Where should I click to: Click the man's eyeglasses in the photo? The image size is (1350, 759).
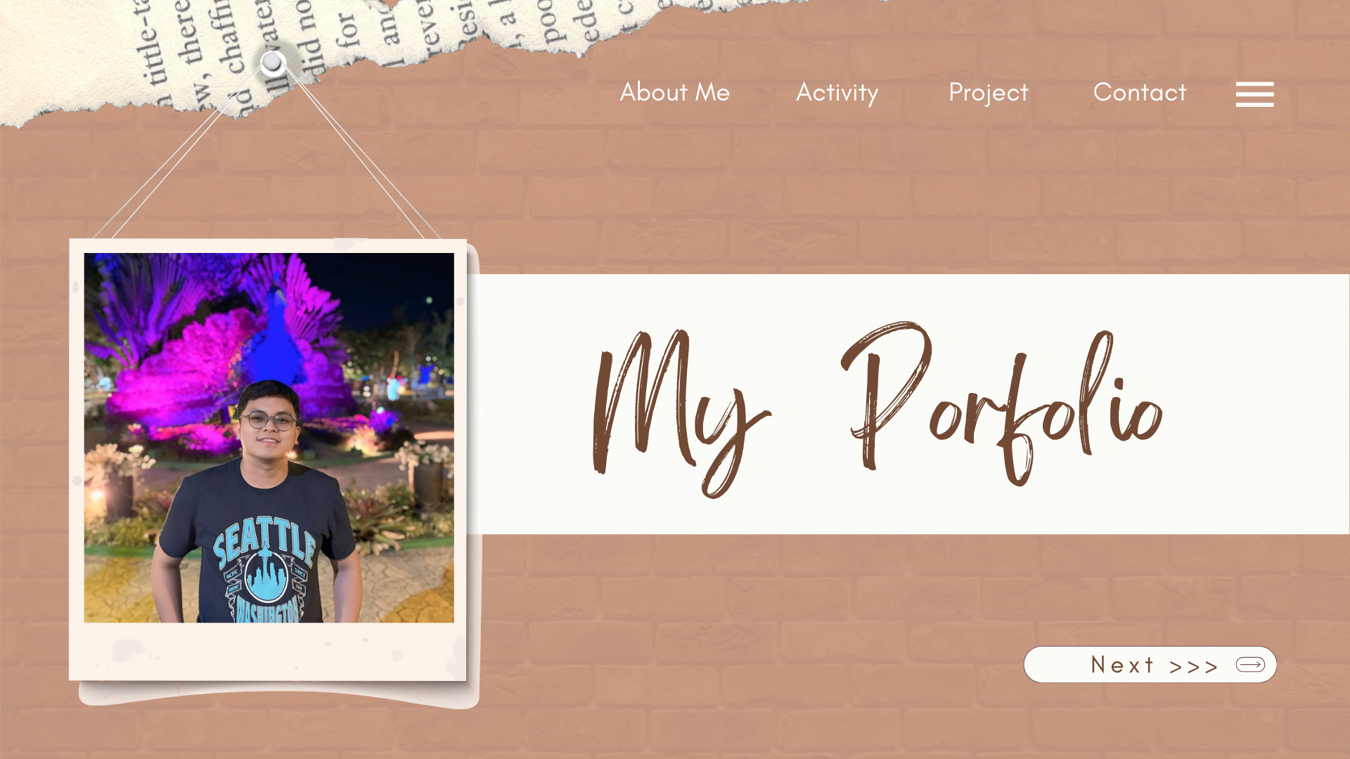click(x=269, y=420)
